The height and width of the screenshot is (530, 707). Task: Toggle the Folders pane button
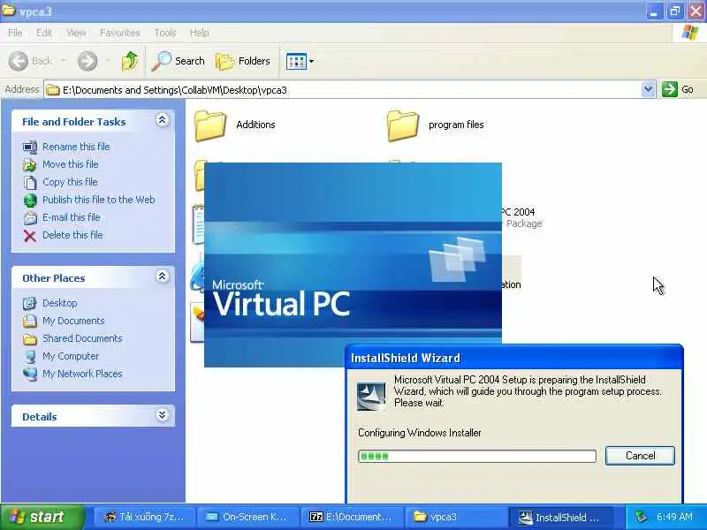point(242,61)
